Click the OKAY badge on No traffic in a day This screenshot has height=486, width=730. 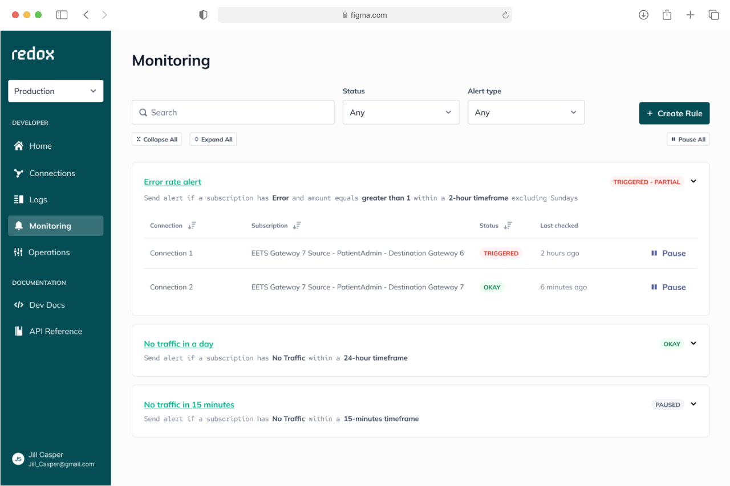672,344
